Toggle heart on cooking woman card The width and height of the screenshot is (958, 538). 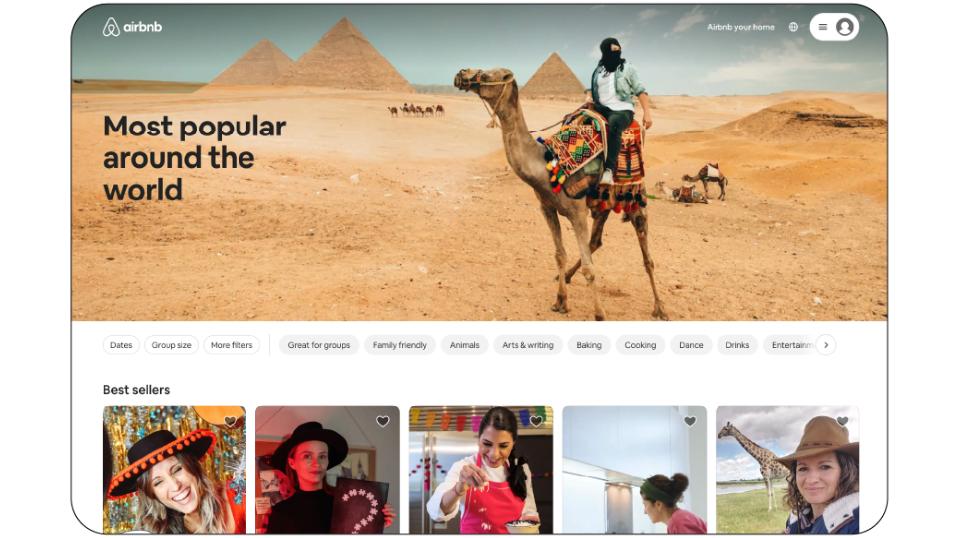pyautogui.click(x=537, y=421)
